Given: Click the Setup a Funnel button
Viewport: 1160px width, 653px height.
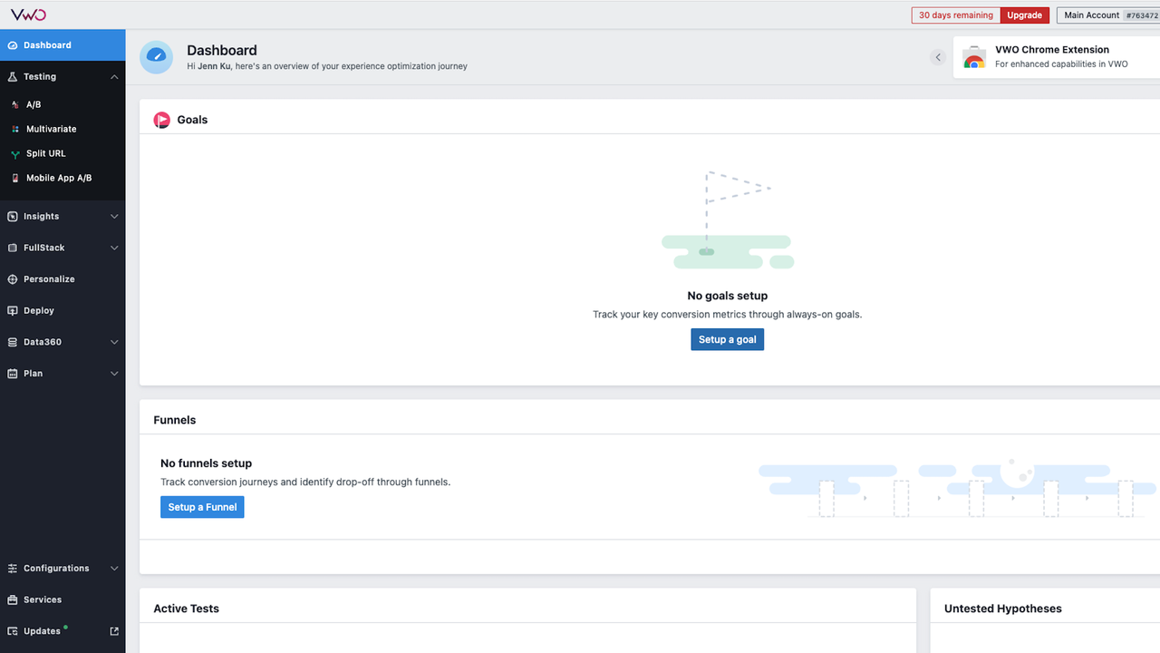Looking at the screenshot, I should (x=202, y=507).
